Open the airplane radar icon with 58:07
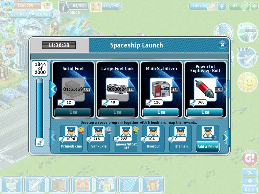 coord(247,57)
